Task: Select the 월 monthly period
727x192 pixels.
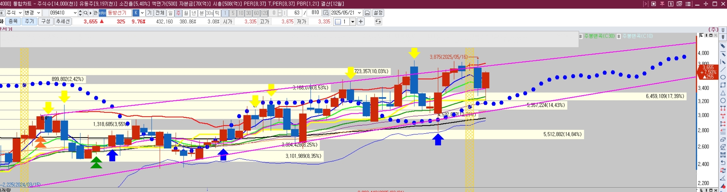Action: [x=186, y=13]
